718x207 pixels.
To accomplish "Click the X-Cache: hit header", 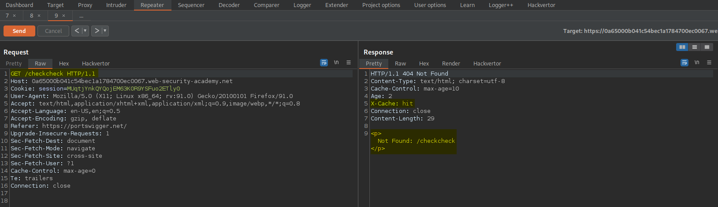I will [x=392, y=103].
